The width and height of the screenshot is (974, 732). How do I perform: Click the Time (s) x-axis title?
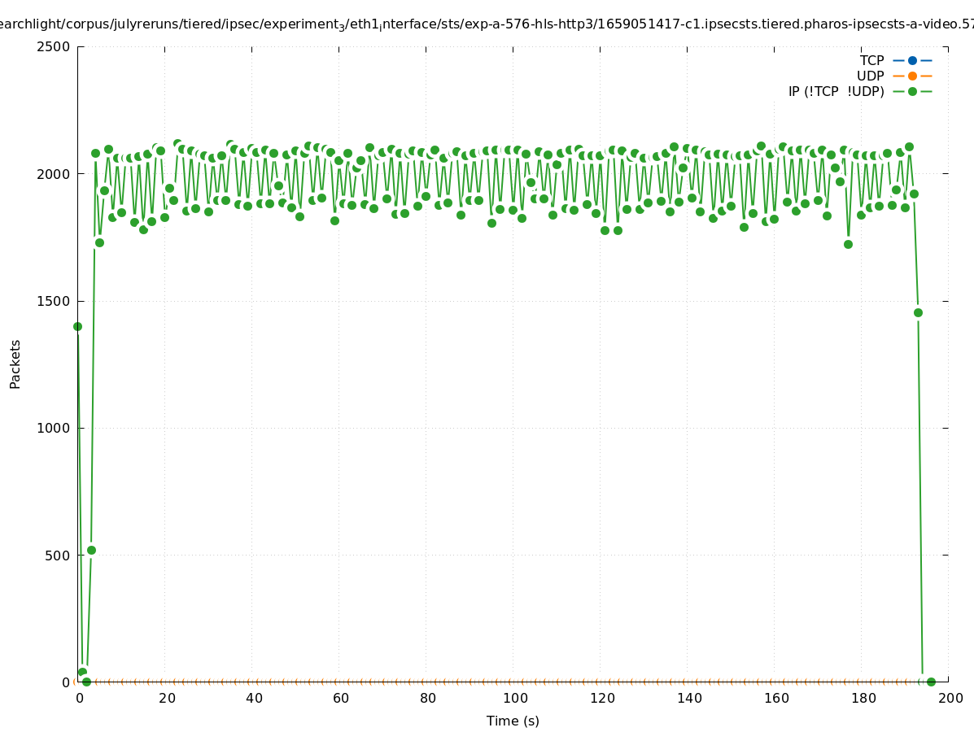(x=513, y=721)
